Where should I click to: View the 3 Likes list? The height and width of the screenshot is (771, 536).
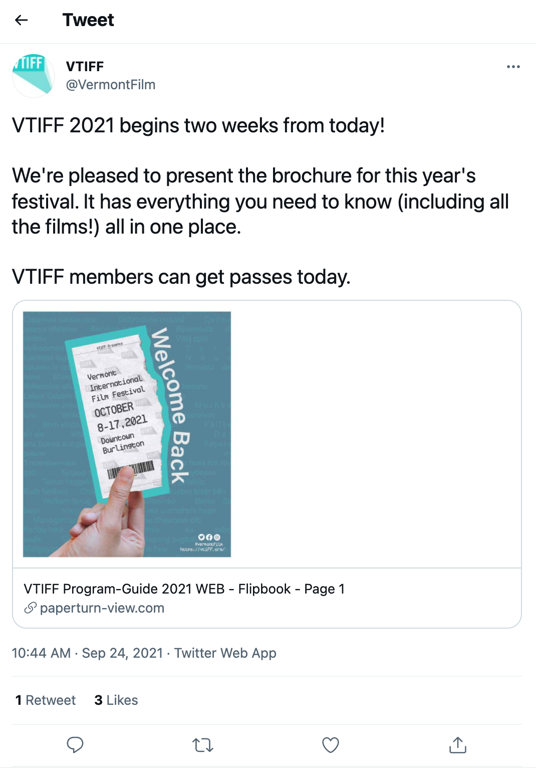[116, 700]
